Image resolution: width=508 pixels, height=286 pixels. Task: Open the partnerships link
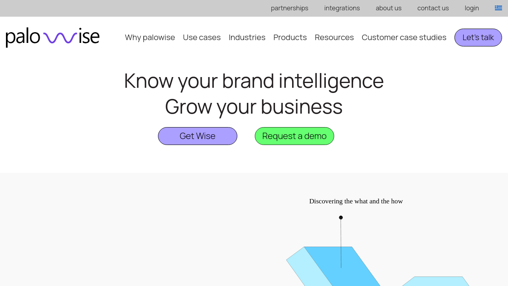[289, 8]
